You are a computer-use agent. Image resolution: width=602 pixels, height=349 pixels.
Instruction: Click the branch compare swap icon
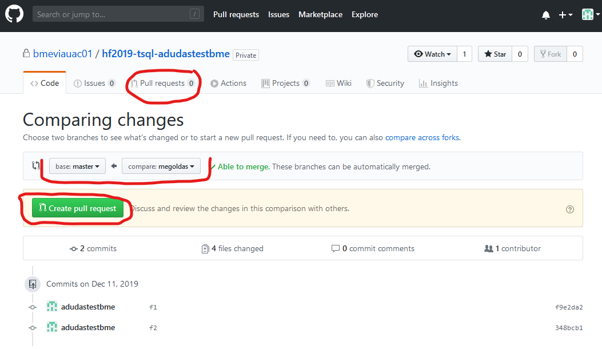pos(35,166)
